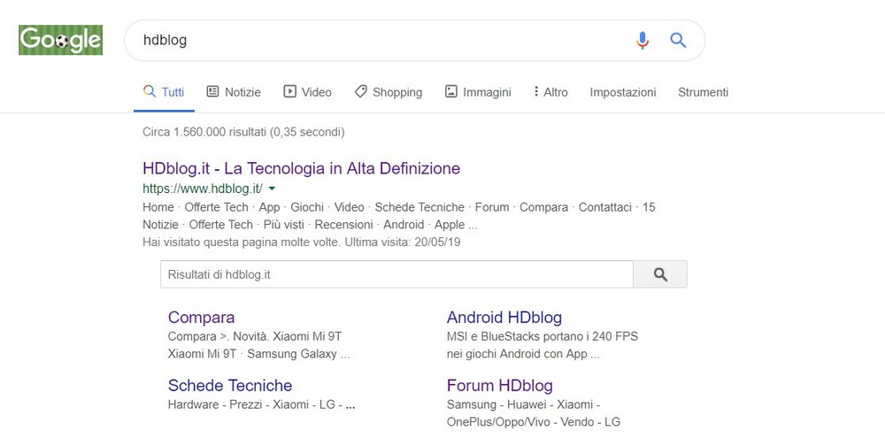Viewport: 885px width, 447px height.
Task: Open the Android HDblog sitelink
Action: click(504, 317)
